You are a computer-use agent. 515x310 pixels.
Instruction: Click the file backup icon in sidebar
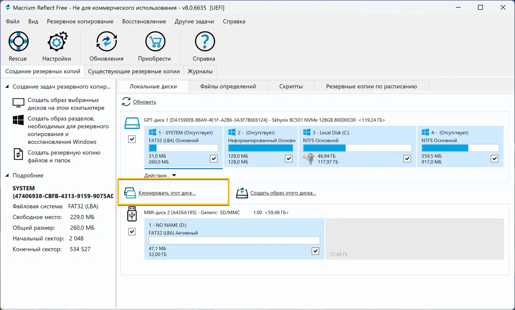pyautogui.click(x=18, y=154)
